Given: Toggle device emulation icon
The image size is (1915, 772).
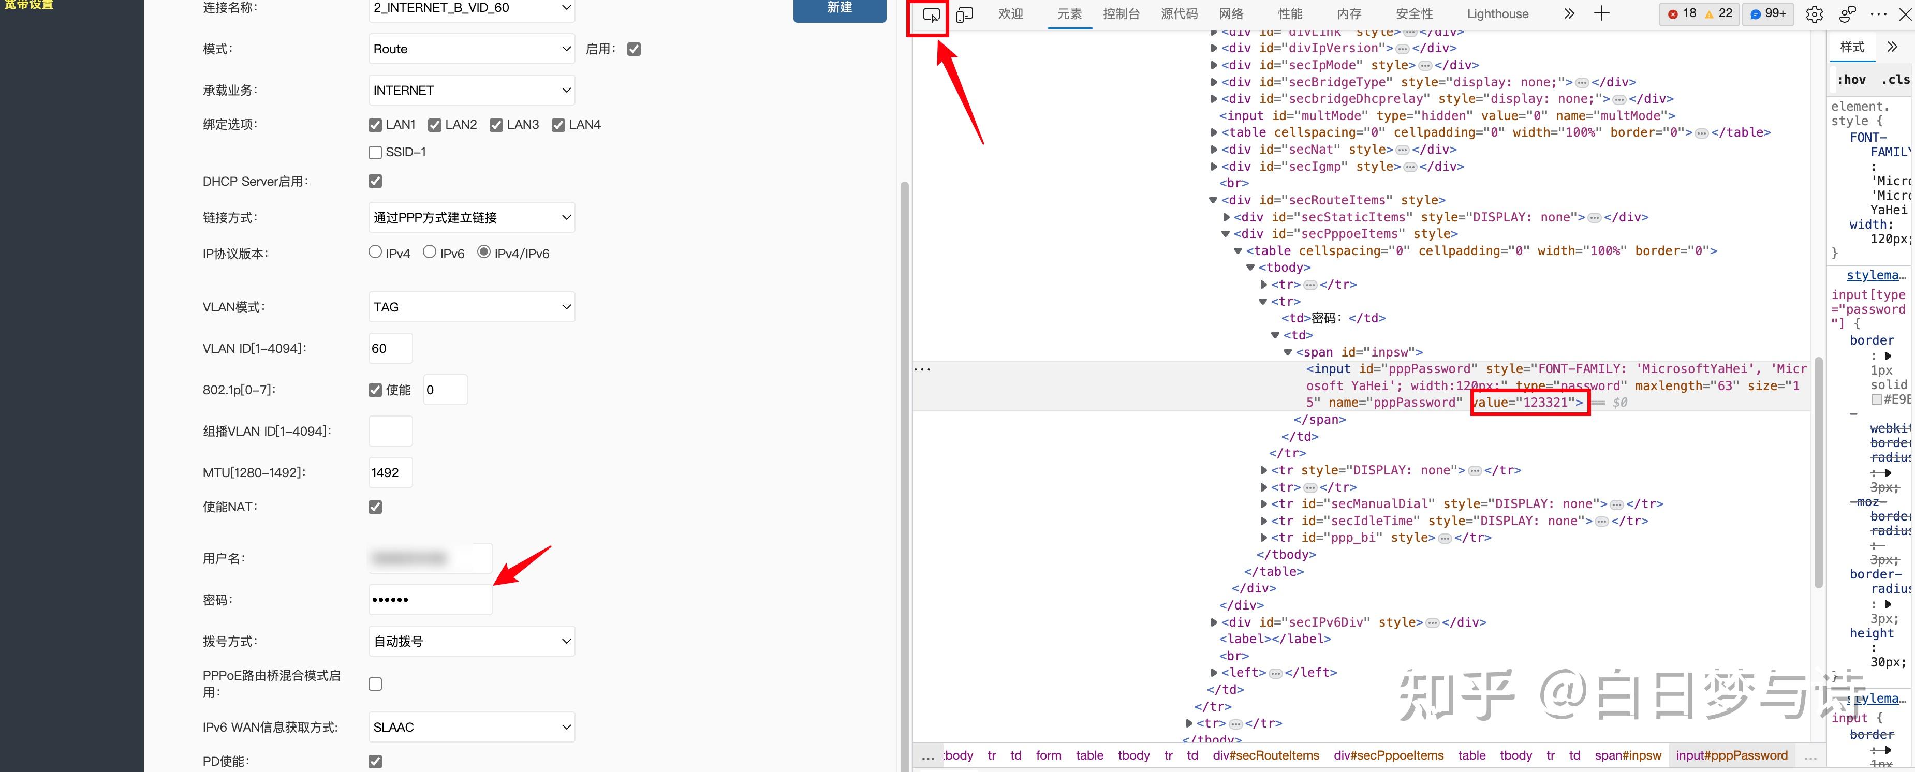Looking at the screenshot, I should pyautogui.click(x=964, y=15).
